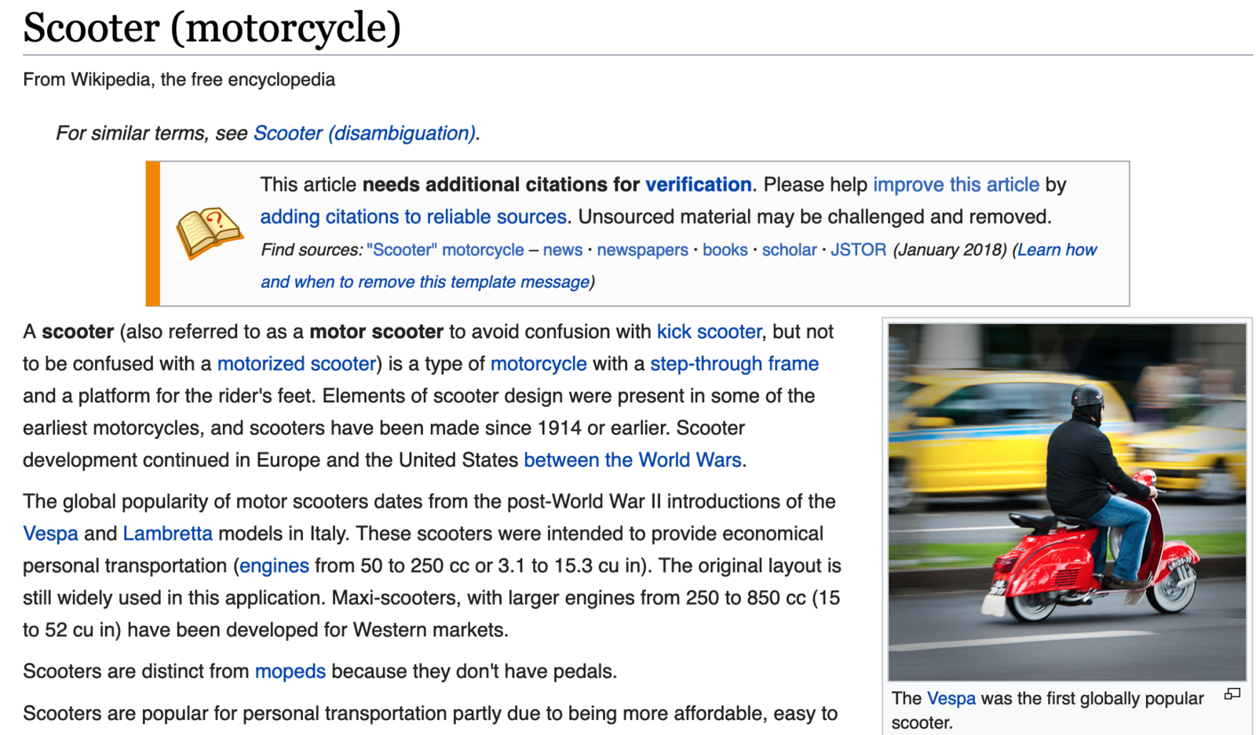Image resolution: width=1256 pixels, height=735 pixels.
Task: Open the kick scooter link
Action: (708, 332)
